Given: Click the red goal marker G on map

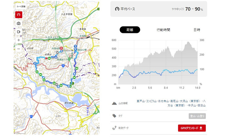Looking at the screenshot, I should click(62, 49).
